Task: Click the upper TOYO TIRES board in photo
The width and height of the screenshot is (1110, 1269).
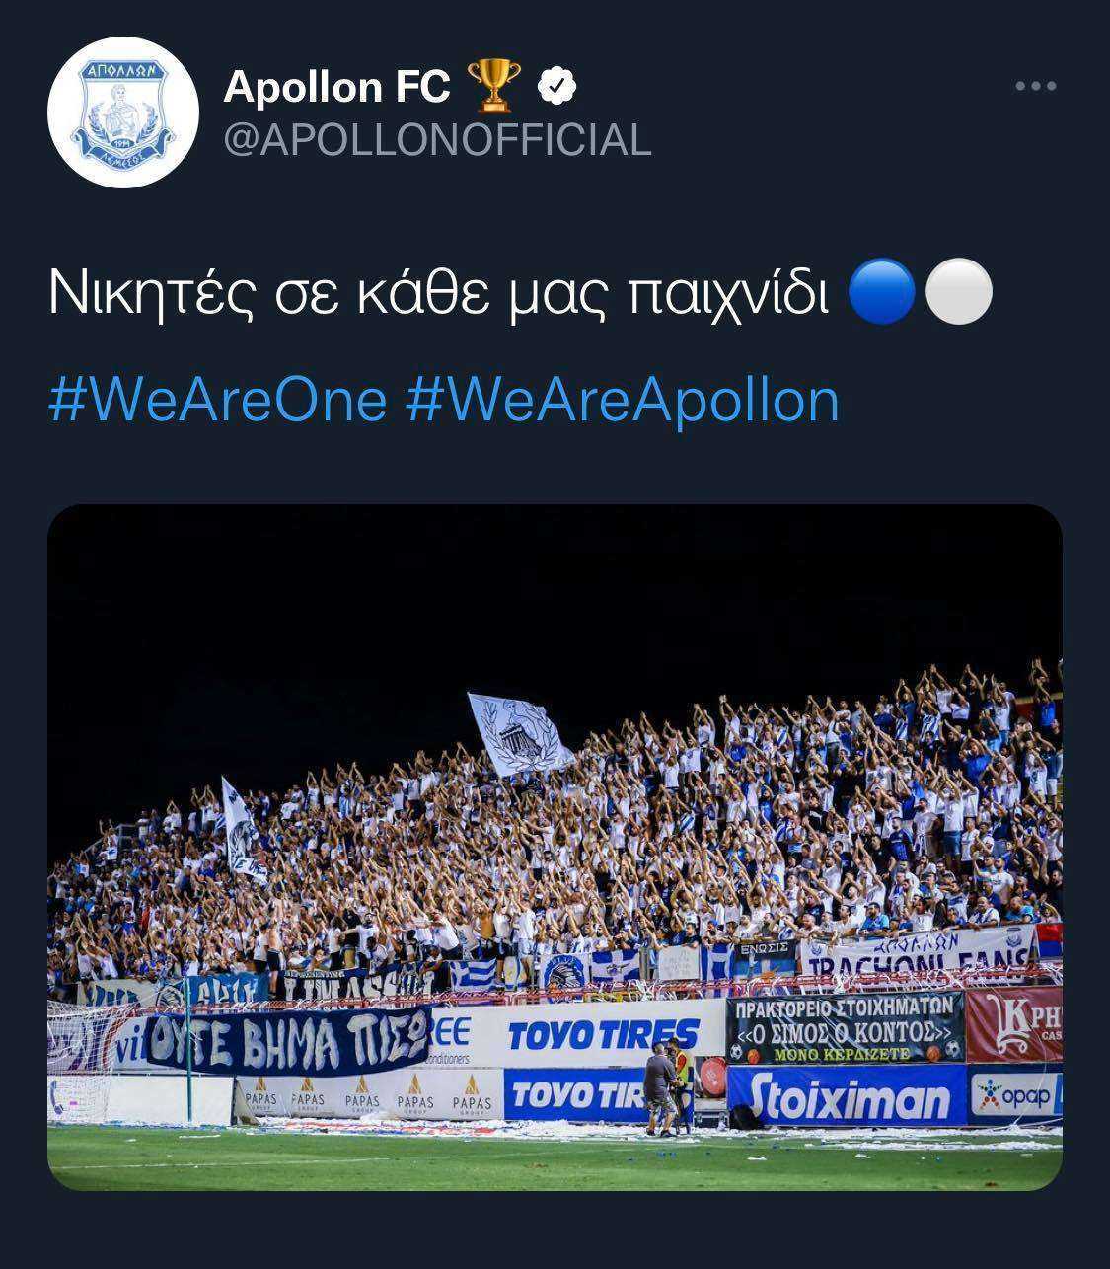Action: click(x=602, y=1033)
